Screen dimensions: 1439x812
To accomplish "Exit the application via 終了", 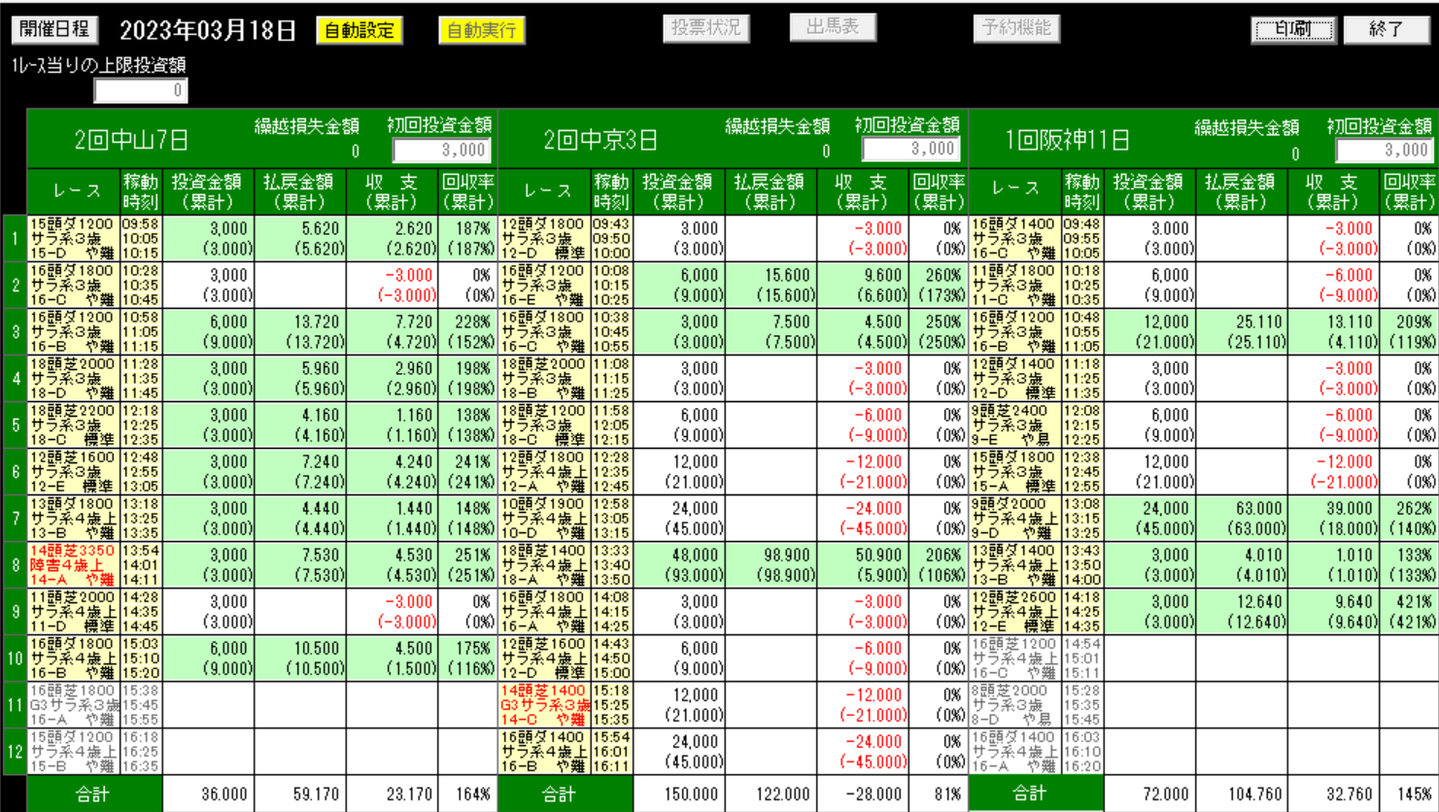I will [1386, 29].
